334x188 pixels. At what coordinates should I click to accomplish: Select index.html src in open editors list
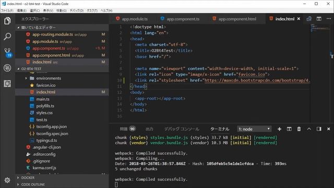coord(62,62)
